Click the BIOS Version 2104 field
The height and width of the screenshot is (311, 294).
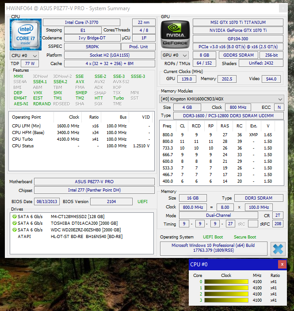(111, 202)
